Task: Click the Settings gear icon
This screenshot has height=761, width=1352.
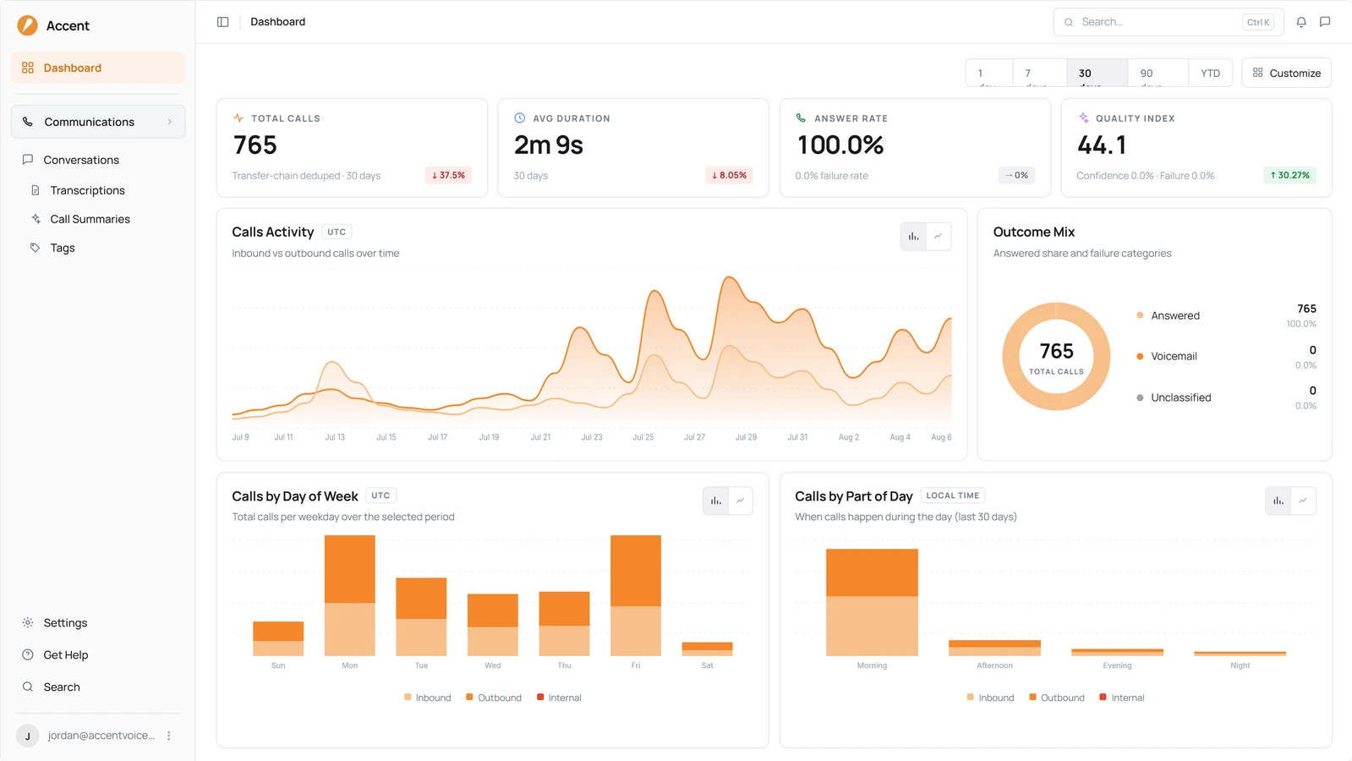Action: coord(28,622)
